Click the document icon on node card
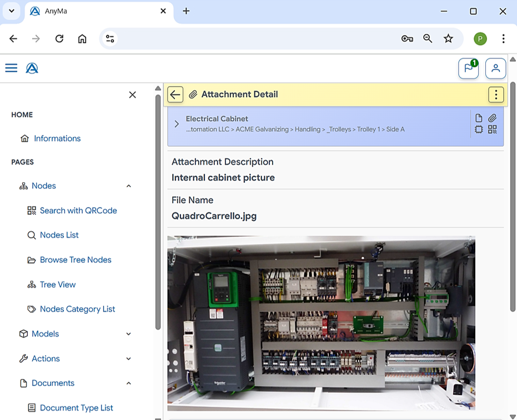The image size is (517, 420). tap(479, 118)
